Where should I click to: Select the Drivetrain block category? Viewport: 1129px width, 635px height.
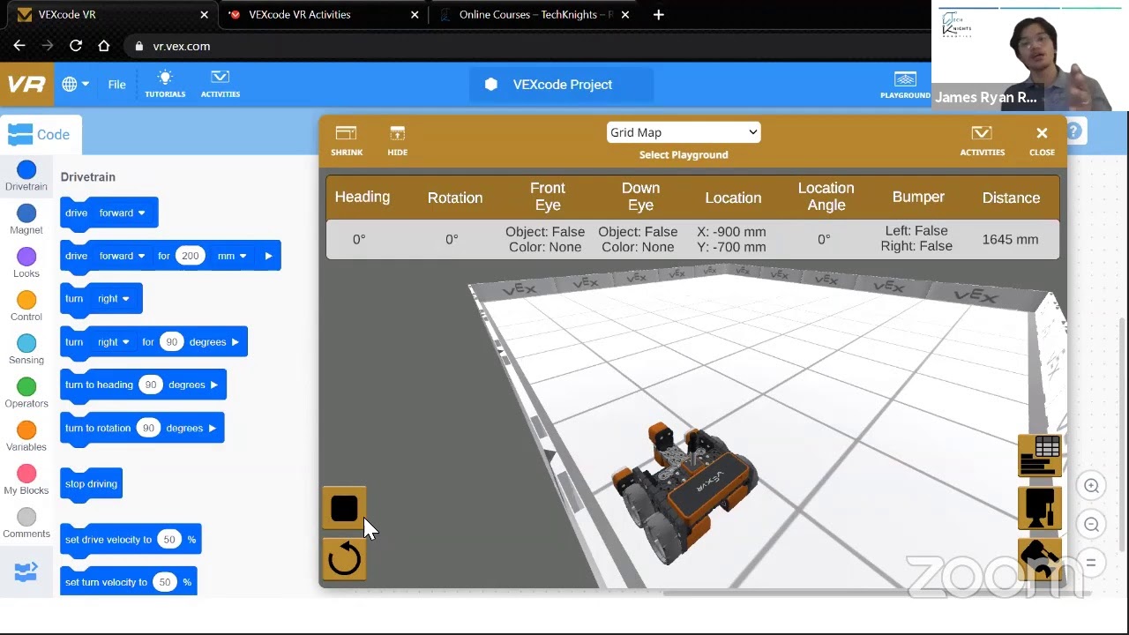(x=26, y=176)
